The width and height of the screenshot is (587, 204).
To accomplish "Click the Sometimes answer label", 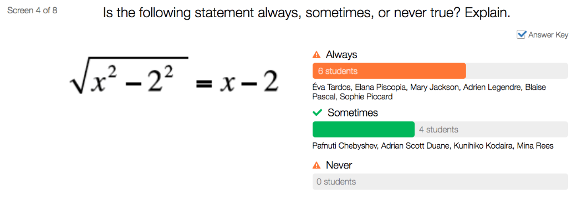I will click(353, 113).
